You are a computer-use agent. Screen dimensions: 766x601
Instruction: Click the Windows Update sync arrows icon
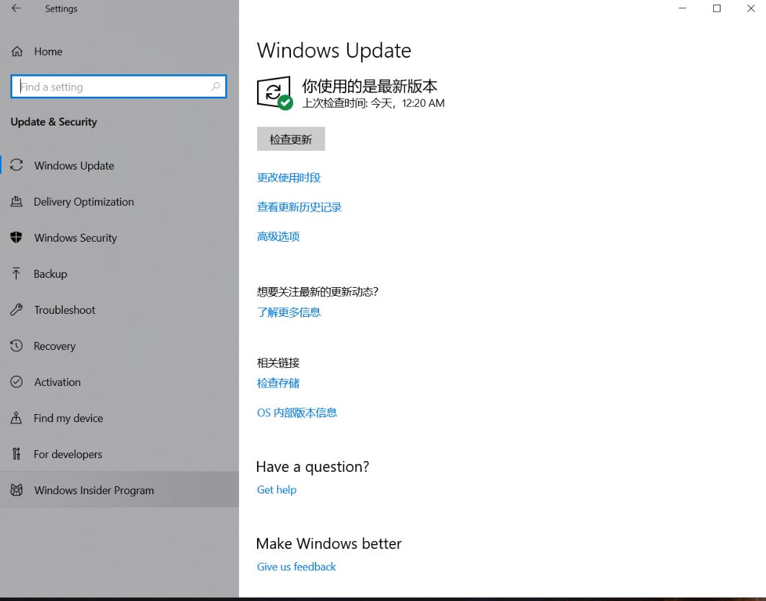[x=17, y=165]
